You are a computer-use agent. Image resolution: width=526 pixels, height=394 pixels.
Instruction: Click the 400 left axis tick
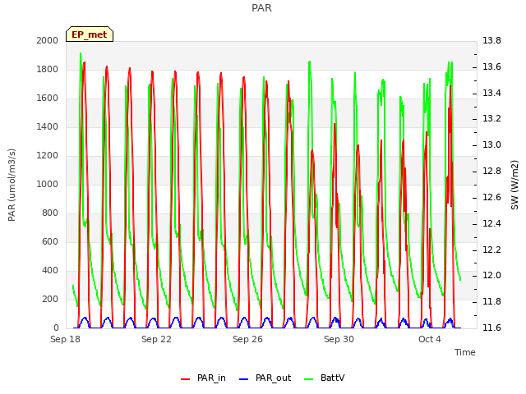point(50,270)
